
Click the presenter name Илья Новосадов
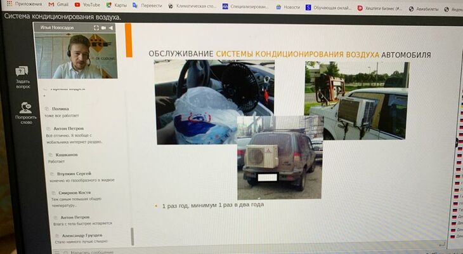57,27
